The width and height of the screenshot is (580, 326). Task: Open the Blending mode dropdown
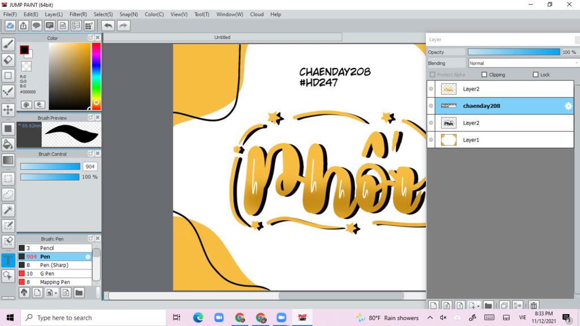point(523,63)
